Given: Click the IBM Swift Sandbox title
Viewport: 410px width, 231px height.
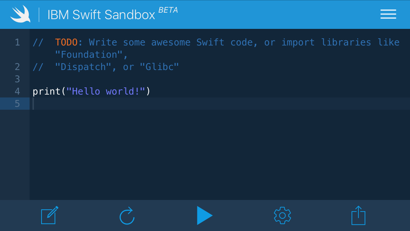Looking at the screenshot, I should coord(101,15).
